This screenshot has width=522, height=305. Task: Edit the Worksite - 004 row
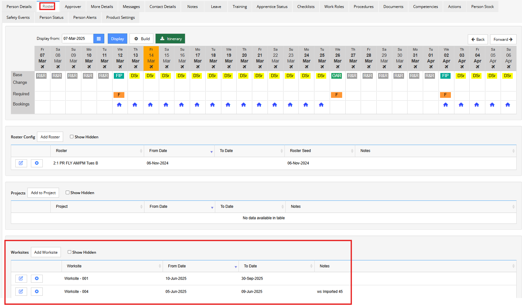(21, 292)
